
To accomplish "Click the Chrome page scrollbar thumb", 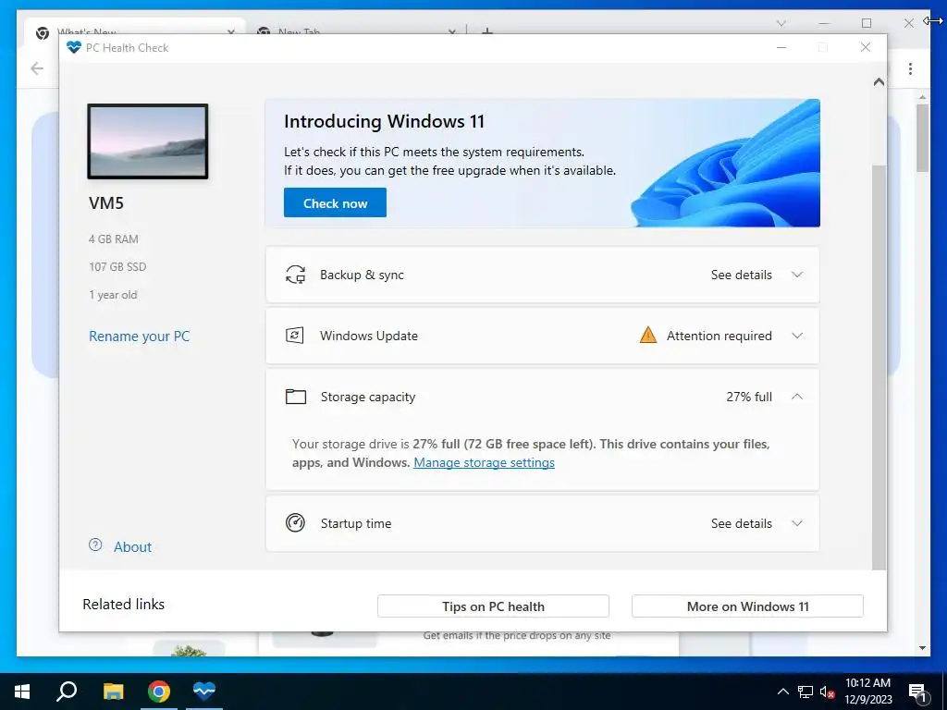I will (x=922, y=138).
